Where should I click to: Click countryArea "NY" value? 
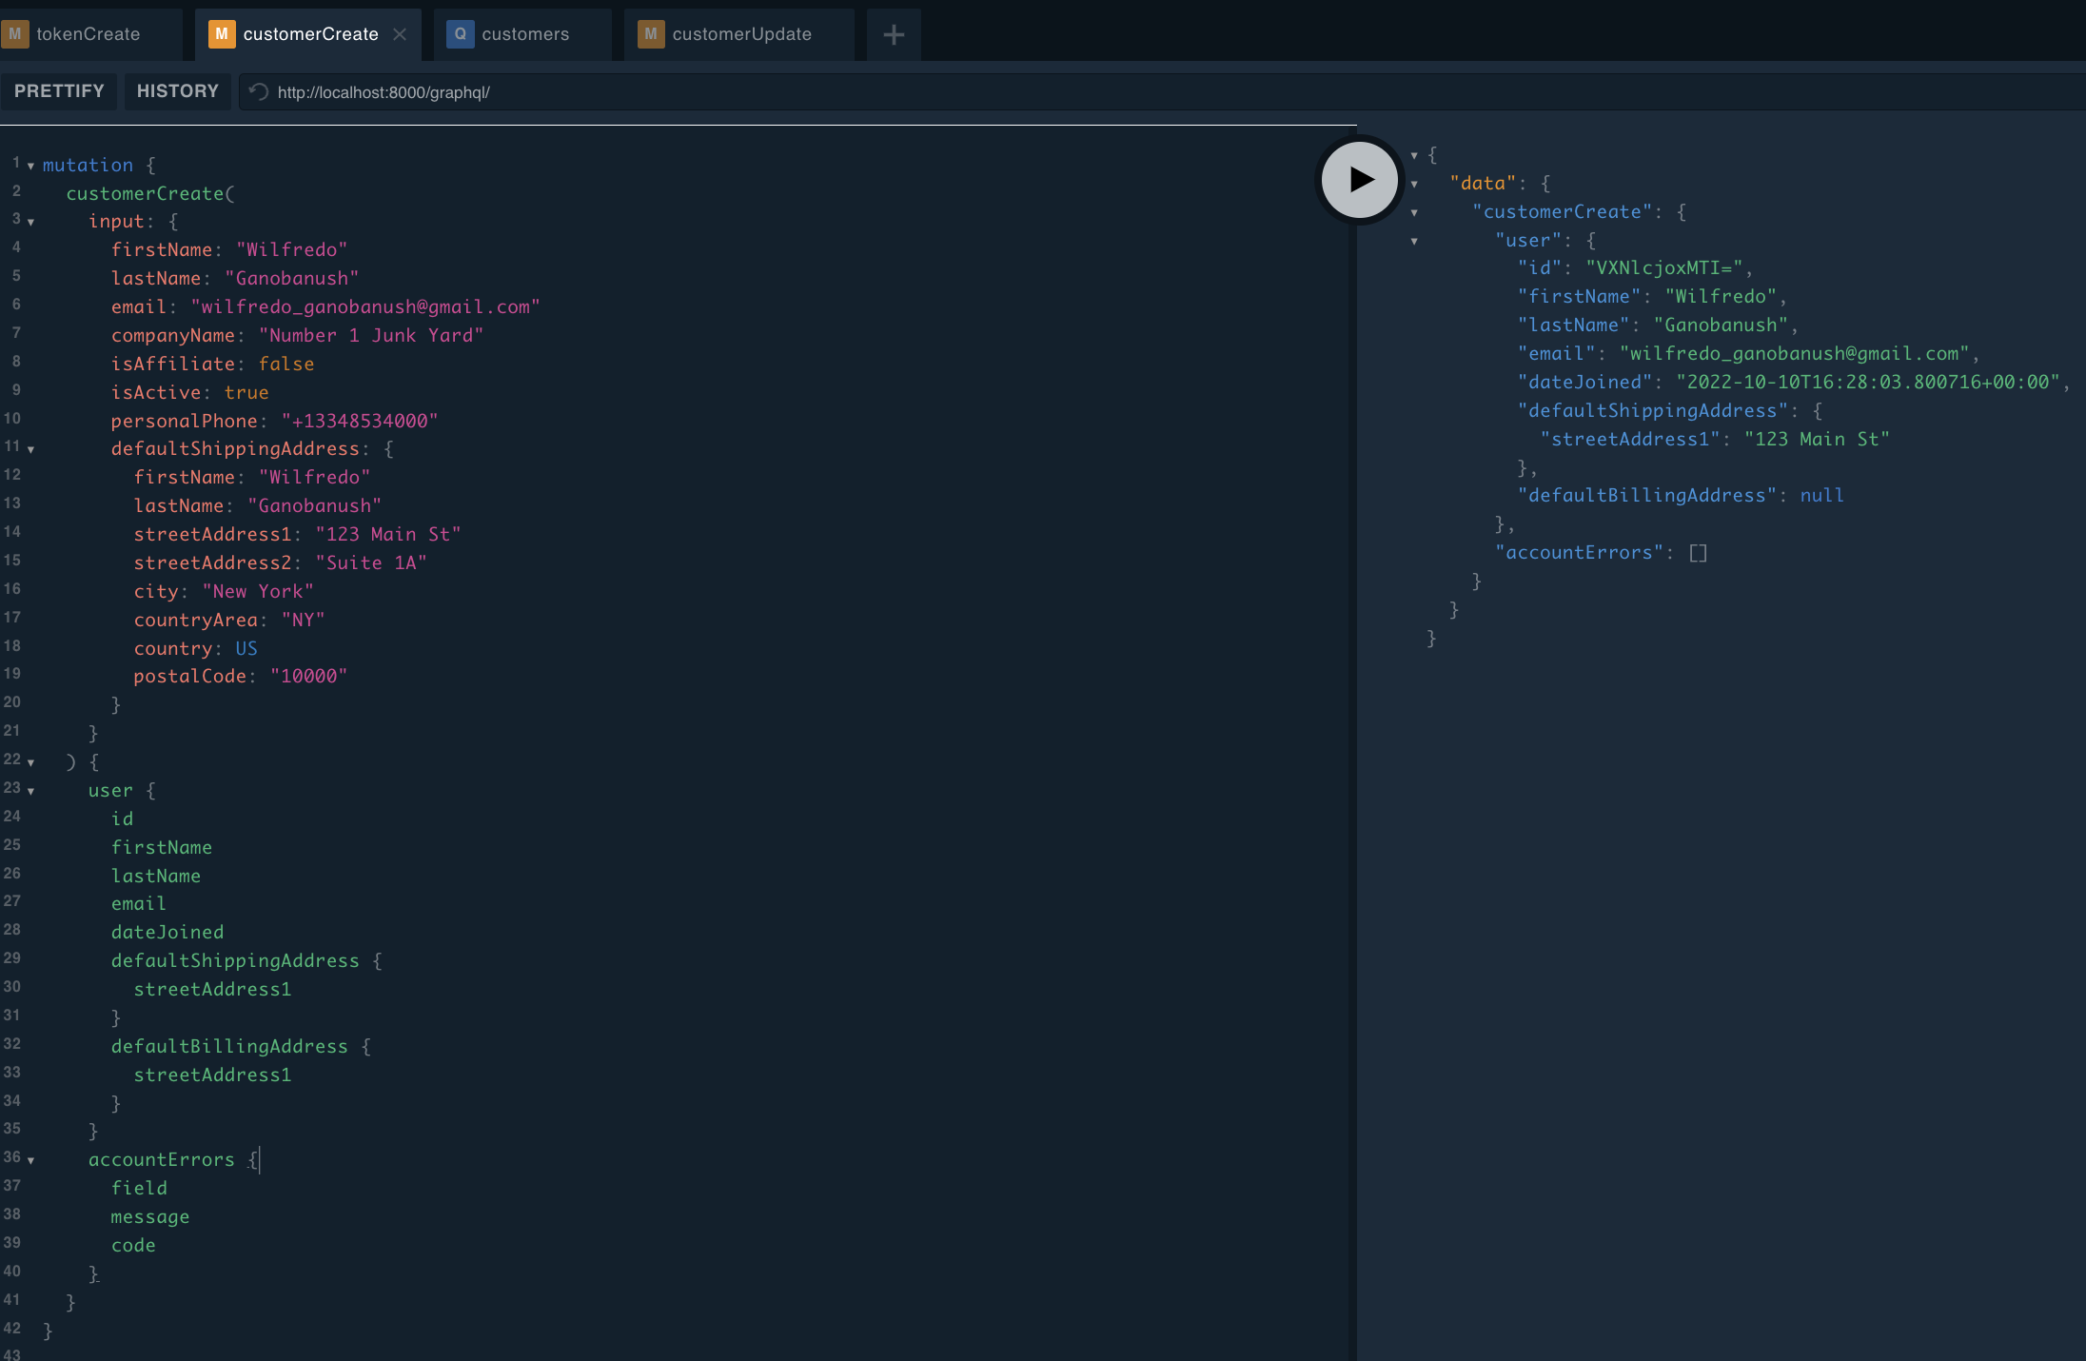[303, 620]
